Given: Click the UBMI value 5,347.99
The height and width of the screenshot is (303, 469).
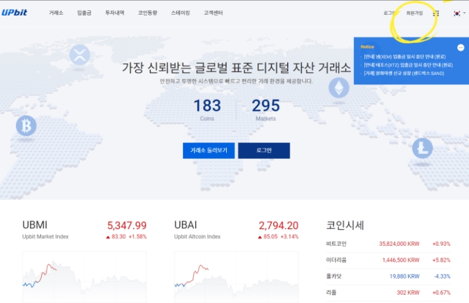Looking at the screenshot, I should 127,225.
